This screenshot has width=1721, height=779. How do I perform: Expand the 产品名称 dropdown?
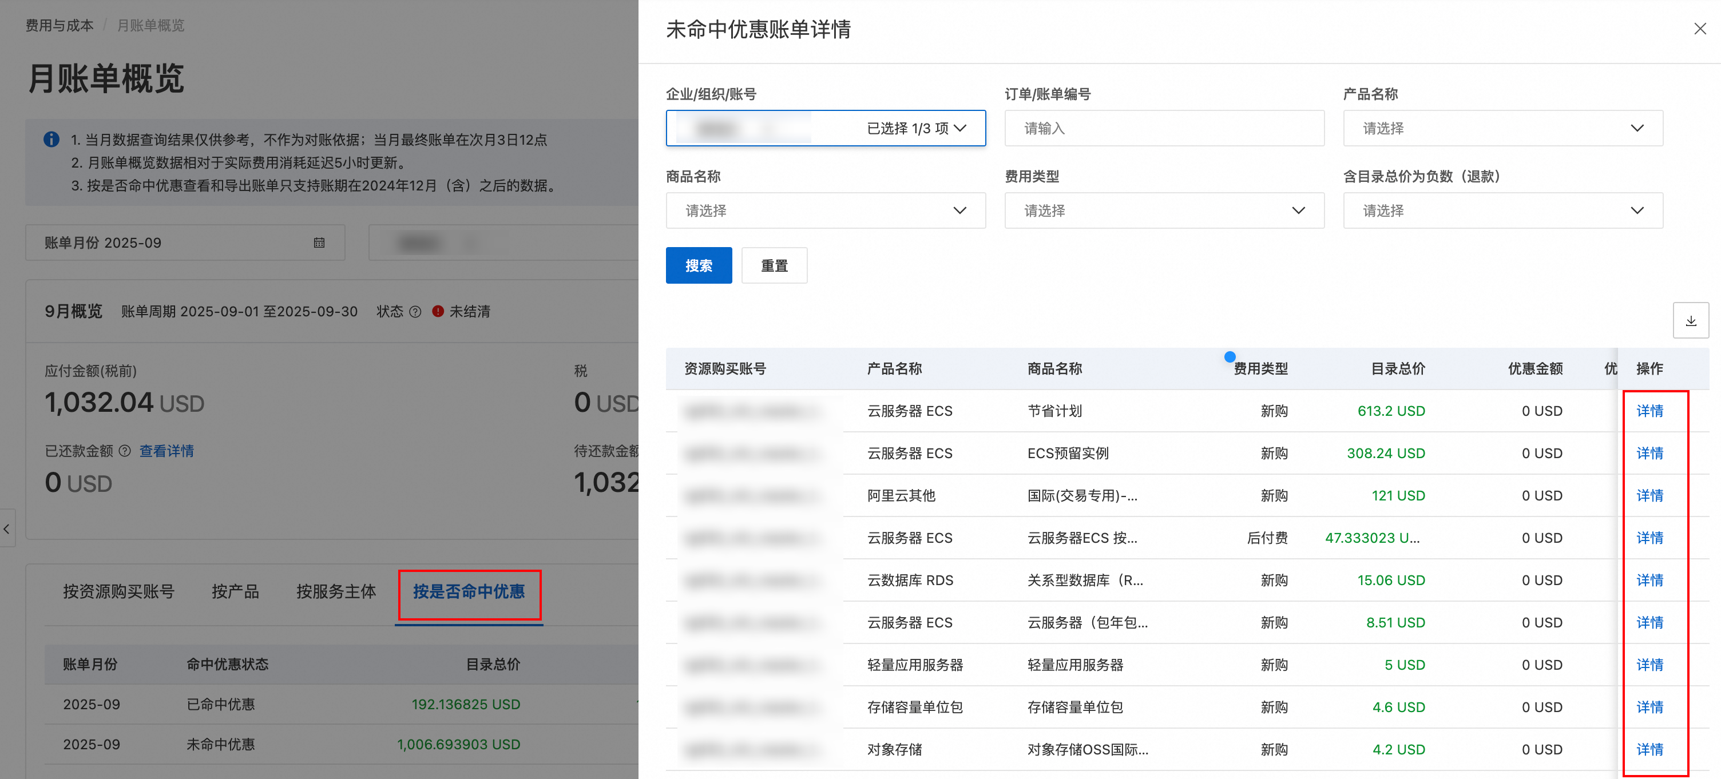1502,128
